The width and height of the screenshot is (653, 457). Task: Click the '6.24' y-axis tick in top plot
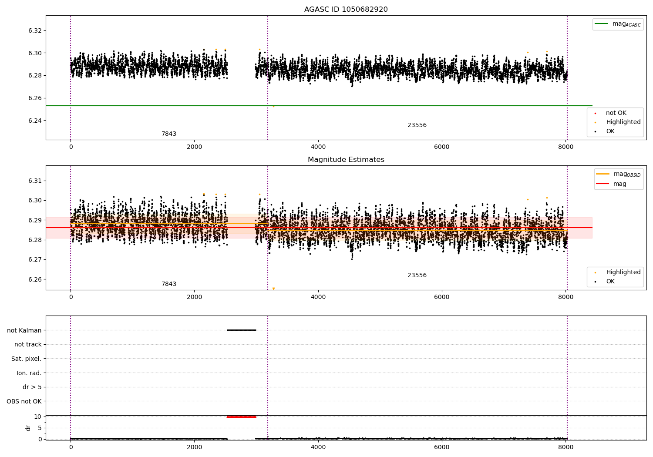pyautogui.click(x=35, y=121)
